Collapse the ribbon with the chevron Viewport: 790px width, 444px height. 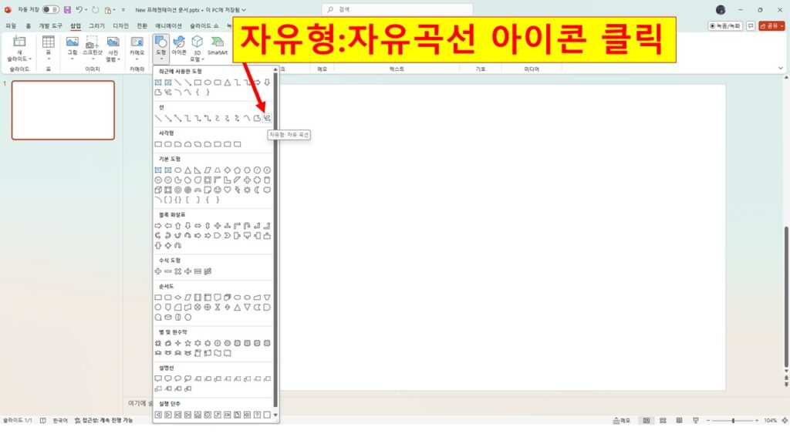click(x=781, y=69)
